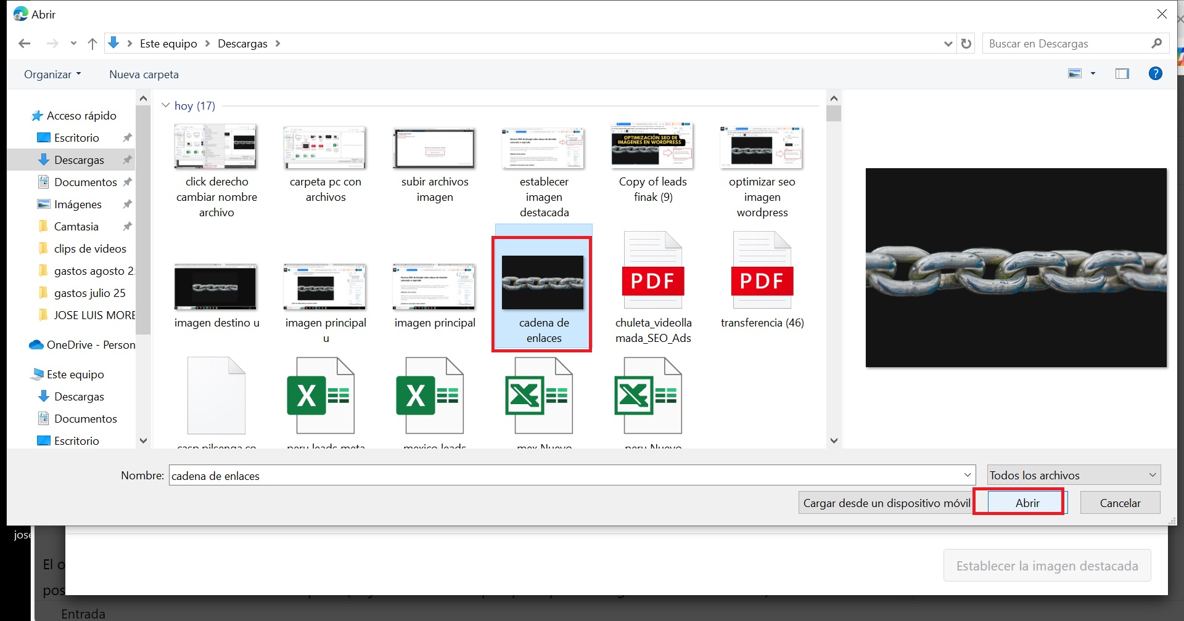
Task: Click the Buscar en Descargas search field
Action: pyautogui.click(x=1067, y=44)
